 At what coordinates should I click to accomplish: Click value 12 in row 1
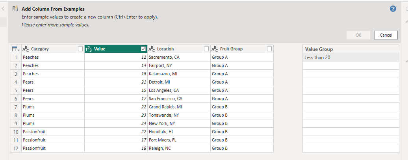click(x=116, y=57)
